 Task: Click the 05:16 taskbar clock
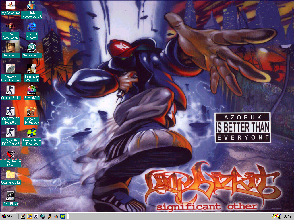[x=287, y=217]
